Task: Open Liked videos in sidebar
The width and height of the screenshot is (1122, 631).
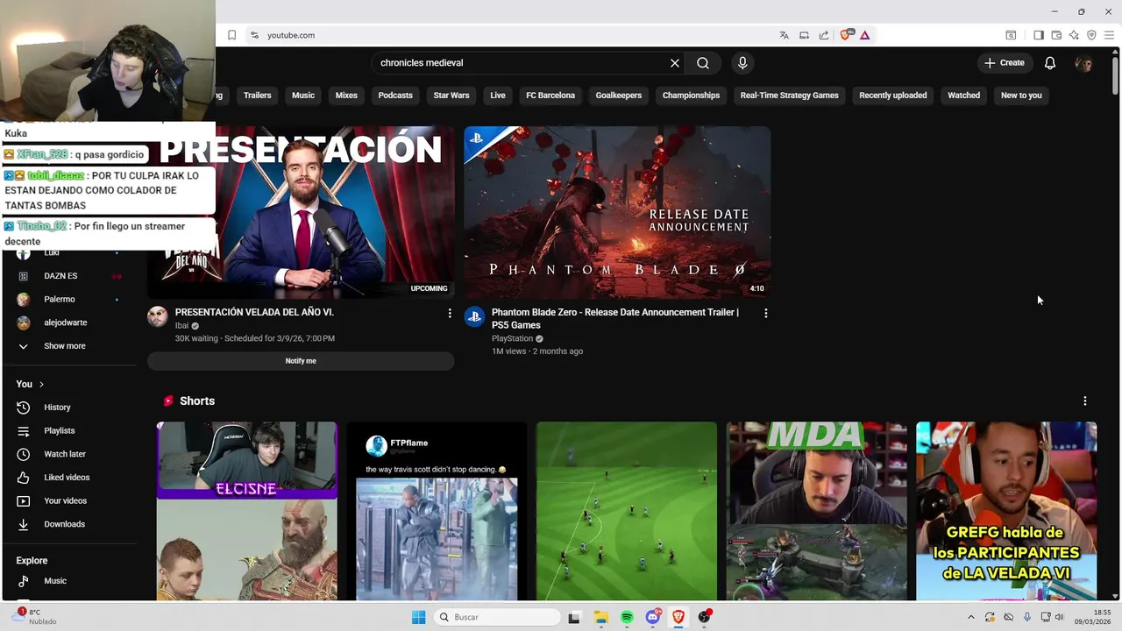Action: (68, 478)
